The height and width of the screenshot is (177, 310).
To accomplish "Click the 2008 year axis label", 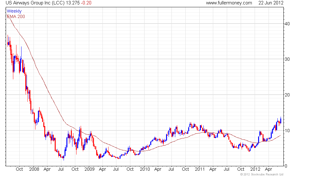I will [x=34, y=169].
